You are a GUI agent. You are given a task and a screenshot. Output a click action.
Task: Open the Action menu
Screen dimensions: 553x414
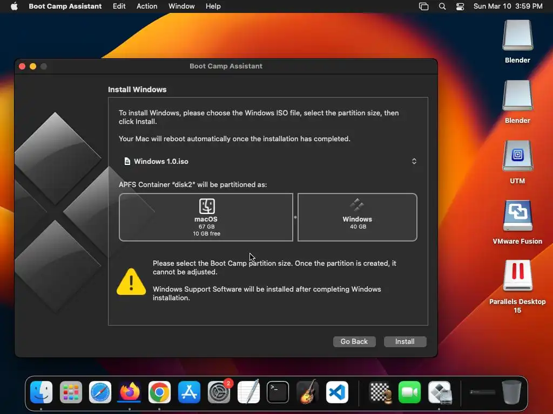coord(147,6)
